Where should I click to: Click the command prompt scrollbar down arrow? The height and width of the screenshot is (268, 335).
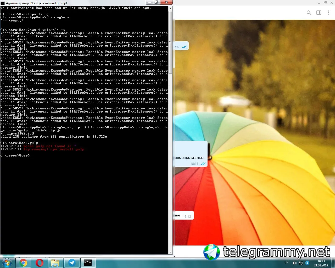(170, 252)
